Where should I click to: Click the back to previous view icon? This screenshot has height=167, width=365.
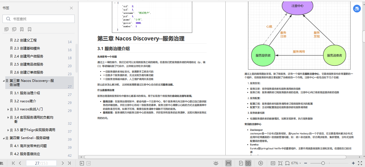pyautogui.click(x=82, y=163)
